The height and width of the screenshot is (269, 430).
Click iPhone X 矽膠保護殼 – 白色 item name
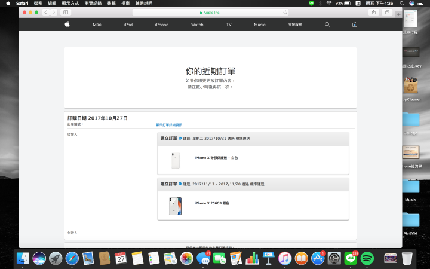[x=216, y=158]
